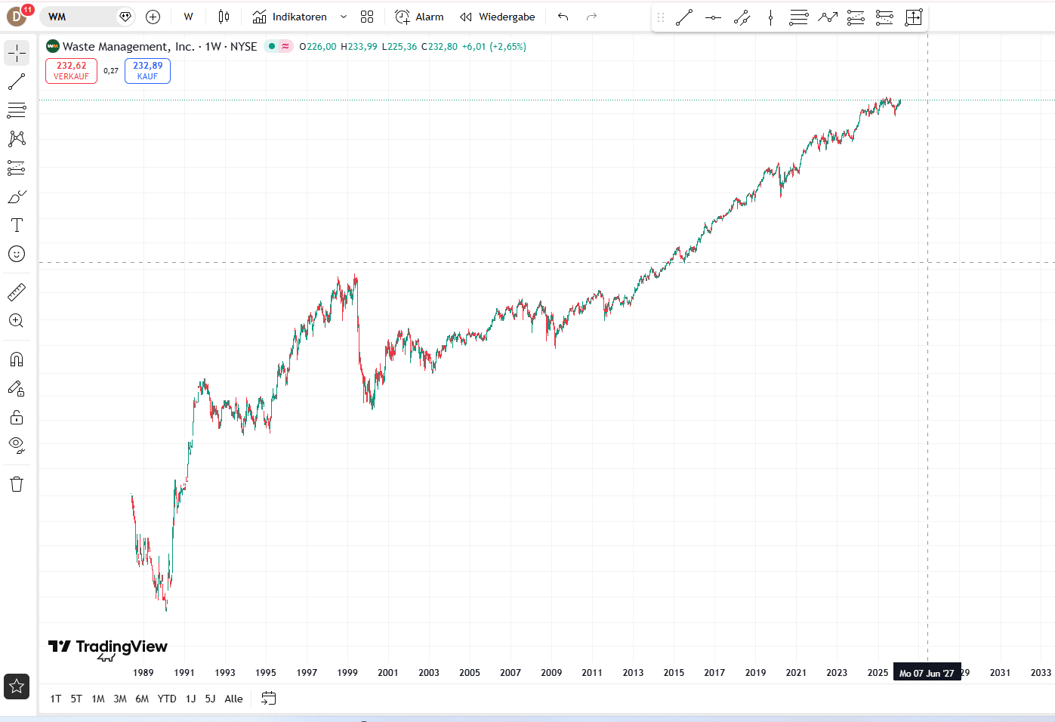The image size is (1055, 722).
Task: Select the brush drawing tool
Action: [x=17, y=197]
